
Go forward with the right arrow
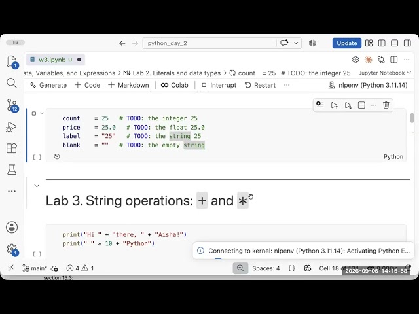click(x=136, y=43)
